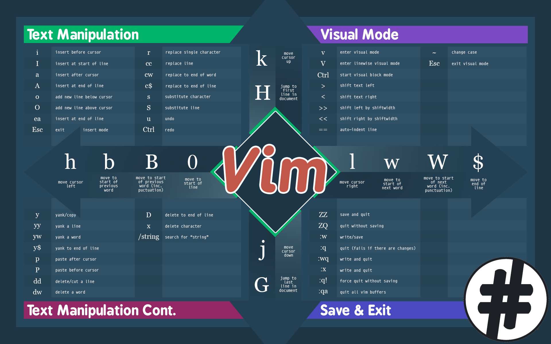Click the Vim logo diamond icon
Image resolution: width=551 pixels, height=344 pixels.
(x=275, y=172)
